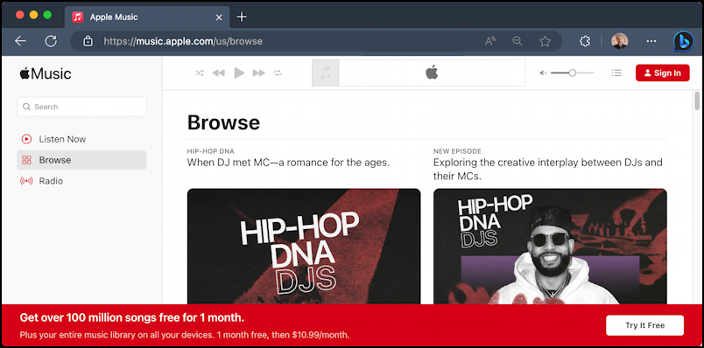
Task: Open the Bing chat sidebar icon
Action: coord(683,41)
